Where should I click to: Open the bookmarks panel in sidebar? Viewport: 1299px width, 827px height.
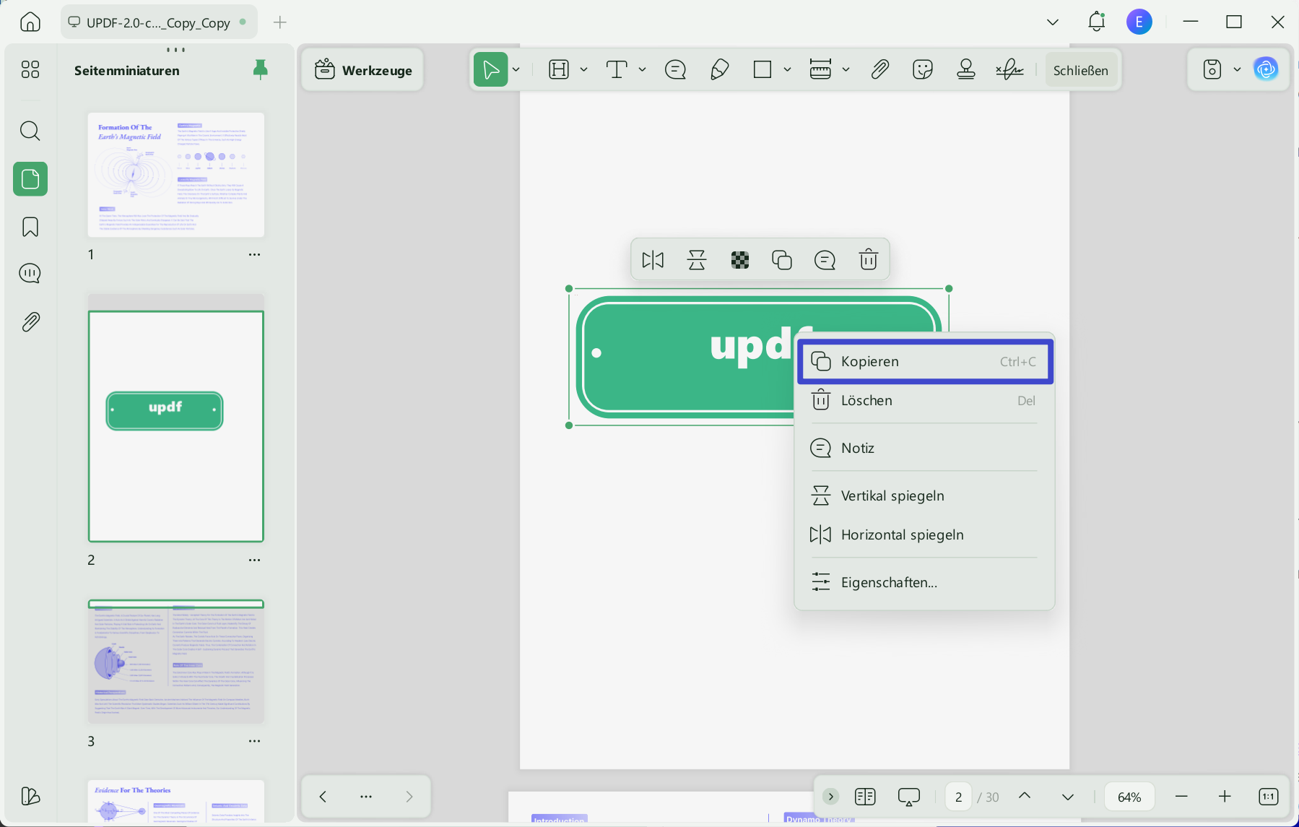point(30,227)
